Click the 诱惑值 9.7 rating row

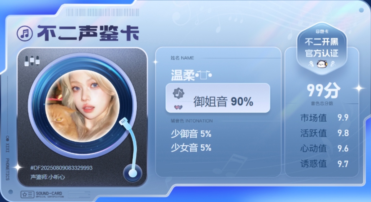[x=324, y=164]
